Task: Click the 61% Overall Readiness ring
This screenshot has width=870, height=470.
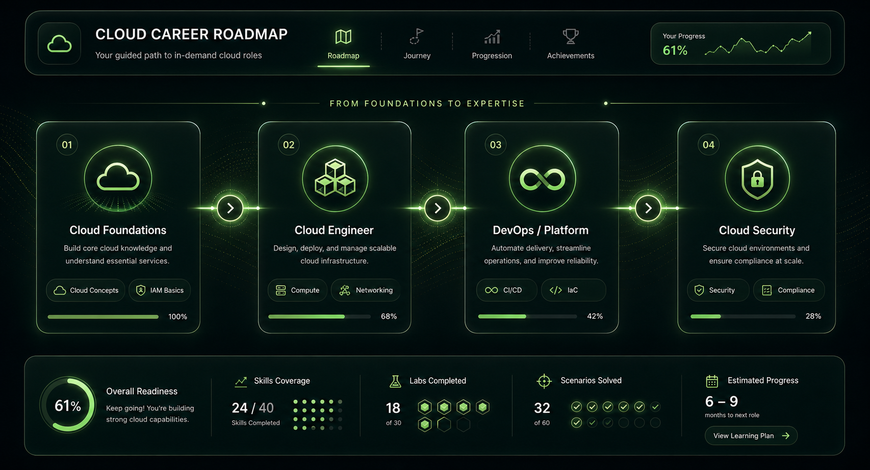Action: 68,405
